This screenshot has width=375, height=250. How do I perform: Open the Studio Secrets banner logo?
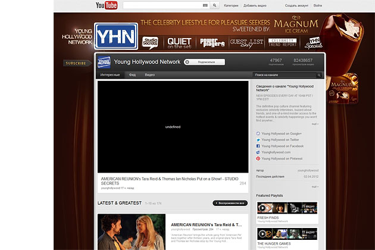151,42
